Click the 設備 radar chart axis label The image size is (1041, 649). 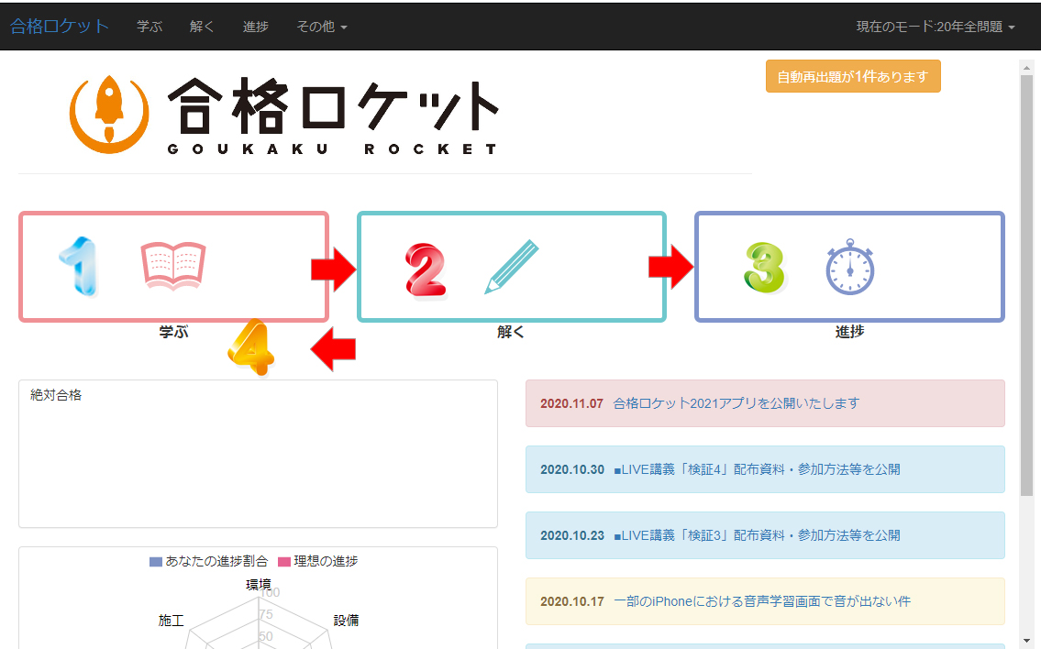pyautogui.click(x=346, y=621)
